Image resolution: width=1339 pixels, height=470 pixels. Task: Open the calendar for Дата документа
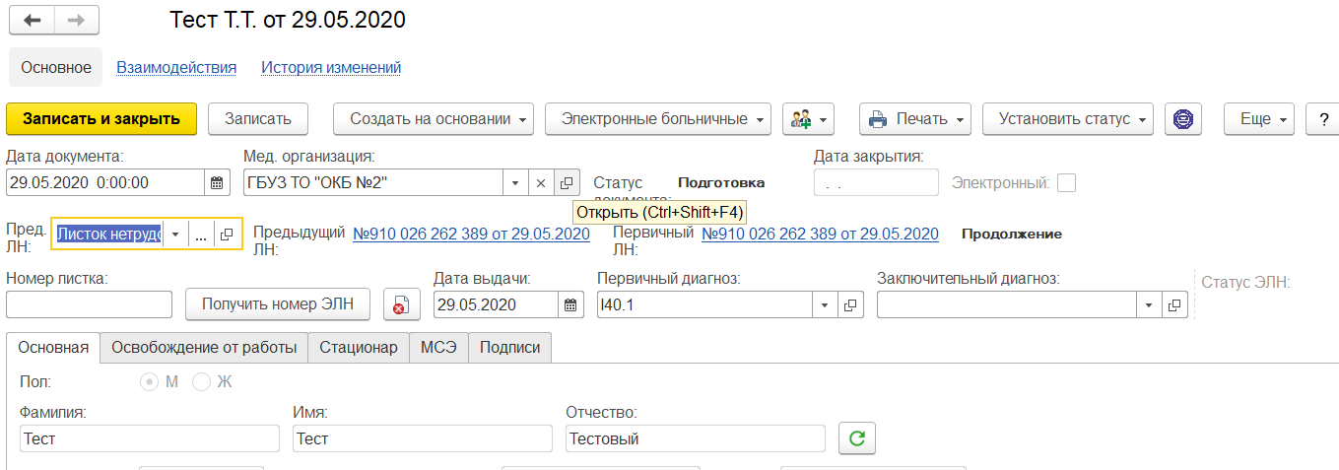217,182
